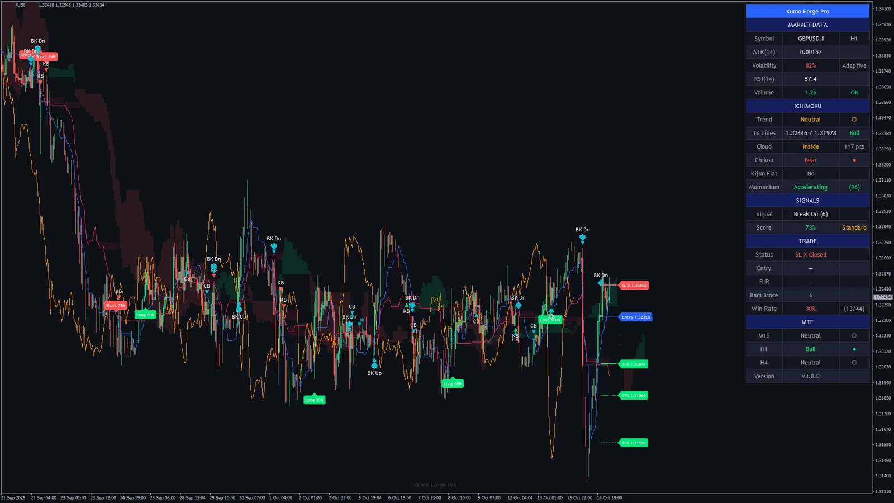The width and height of the screenshot is (894, 503).
Task: Click the Adaptive volatility mode cell
Action: (854, 65)
